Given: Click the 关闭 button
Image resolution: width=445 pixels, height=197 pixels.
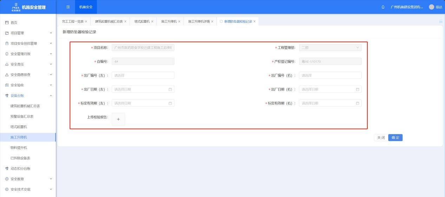Looking at the screenshot, I should [x=381, y=138].
